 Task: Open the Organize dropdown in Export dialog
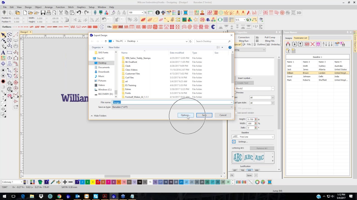coord(97,47)
